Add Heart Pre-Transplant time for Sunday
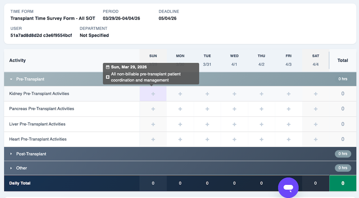Image resolution: width=359 pixels, height=198 pixels. tap(153, 139)
